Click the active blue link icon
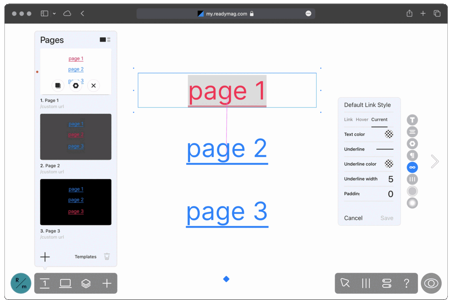 pos(412,167)
